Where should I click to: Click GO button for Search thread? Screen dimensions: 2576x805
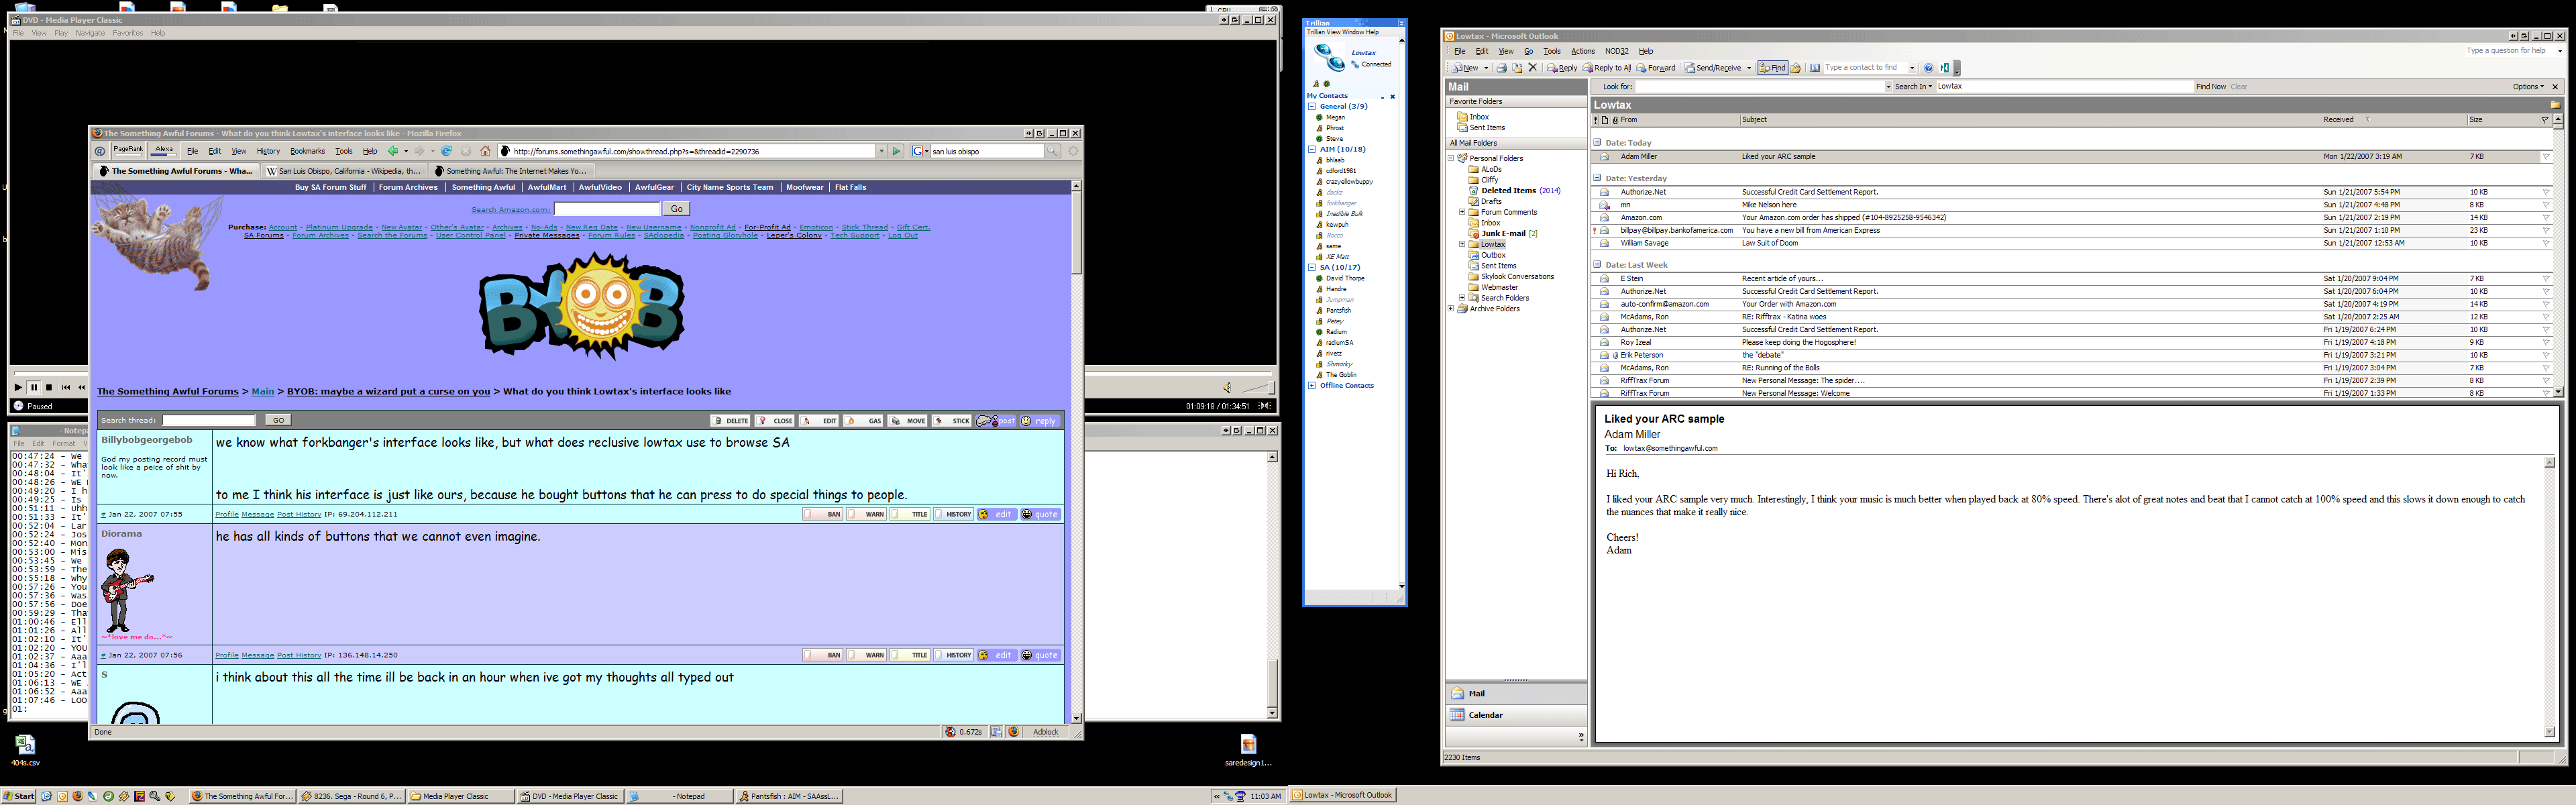click(278, 420)
